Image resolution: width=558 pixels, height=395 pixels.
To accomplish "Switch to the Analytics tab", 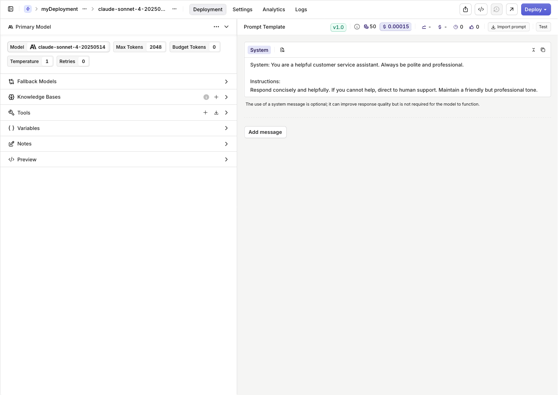I will click(274, 9).
